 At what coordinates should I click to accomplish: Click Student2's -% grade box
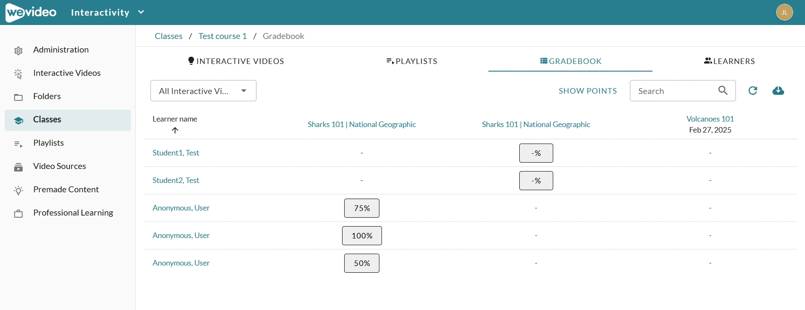[x=536, y=180]
